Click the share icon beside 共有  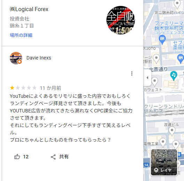53,157
